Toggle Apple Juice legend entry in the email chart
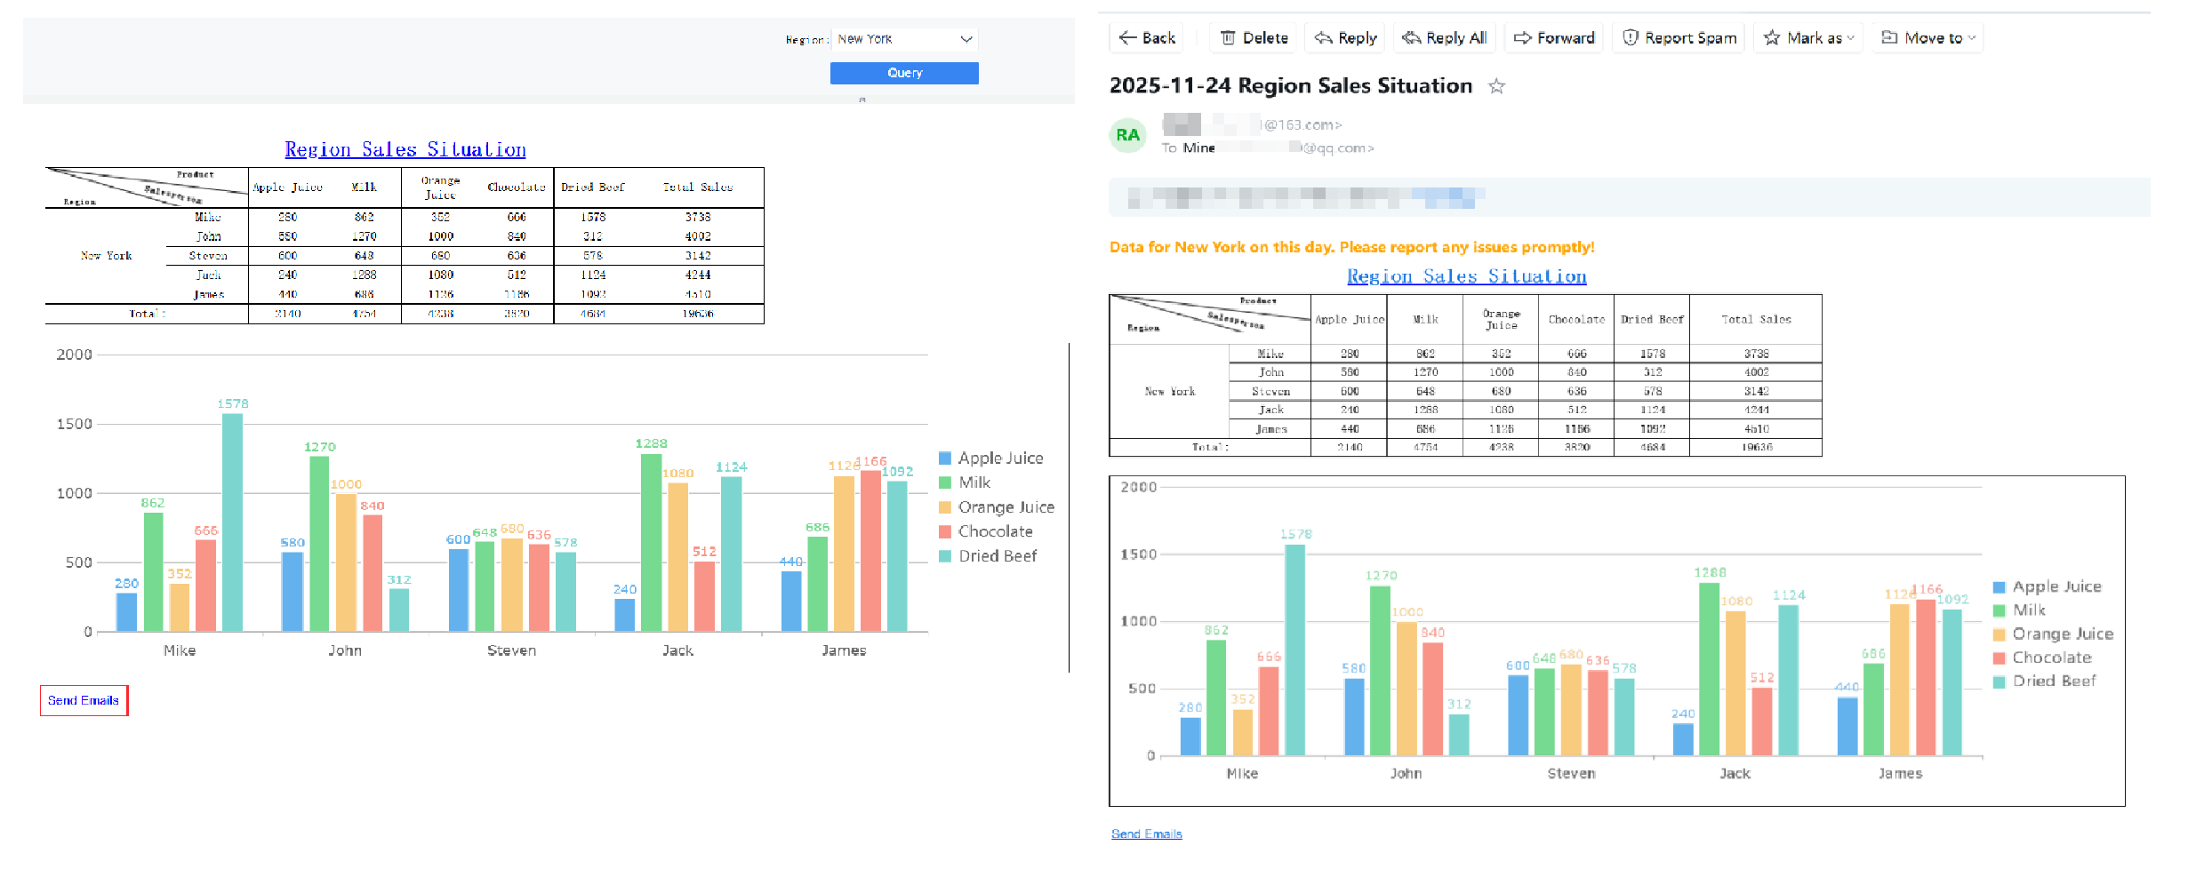The width and height of the screenshot is (2188, 877). [x=2048, y=586]
